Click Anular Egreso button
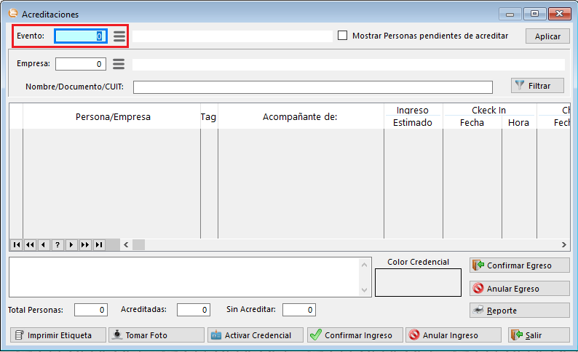The height and width of the screenshot is (352, 578). (519, 289)
